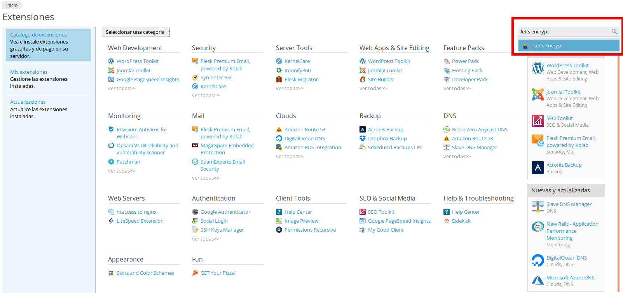The width and height of the screenshot is (623, 293).
Task: Click the right page scrollbar
Action: coord(618,173)
